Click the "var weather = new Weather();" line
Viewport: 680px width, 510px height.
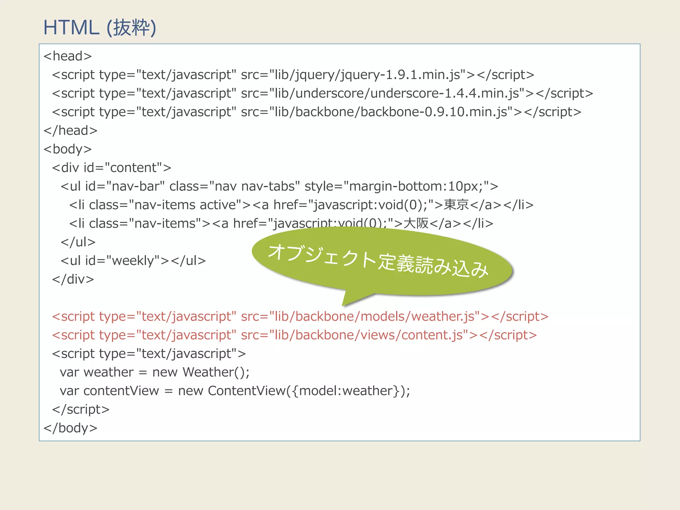(155, 373)
